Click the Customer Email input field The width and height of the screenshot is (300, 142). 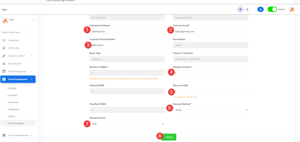(x=210, y=31)
